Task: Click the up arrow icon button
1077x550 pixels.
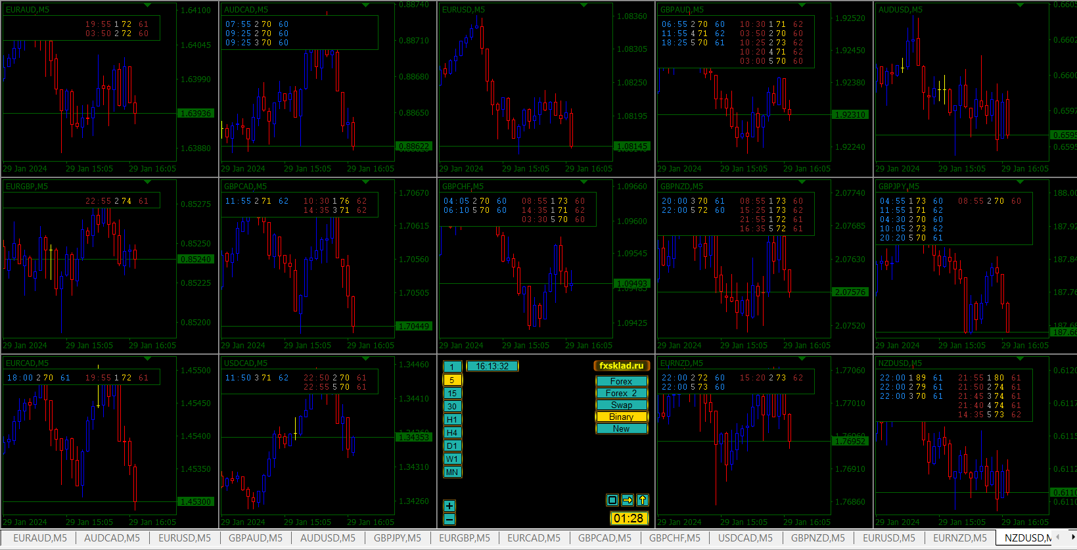Action: pyautogui.click(x=643, y=500)
